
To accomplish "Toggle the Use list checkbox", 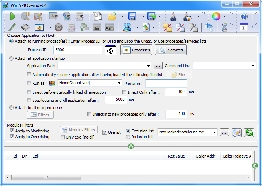I will tap(105, 132).
